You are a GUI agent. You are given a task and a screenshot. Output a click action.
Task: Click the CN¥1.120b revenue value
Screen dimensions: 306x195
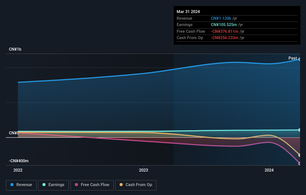221,18
